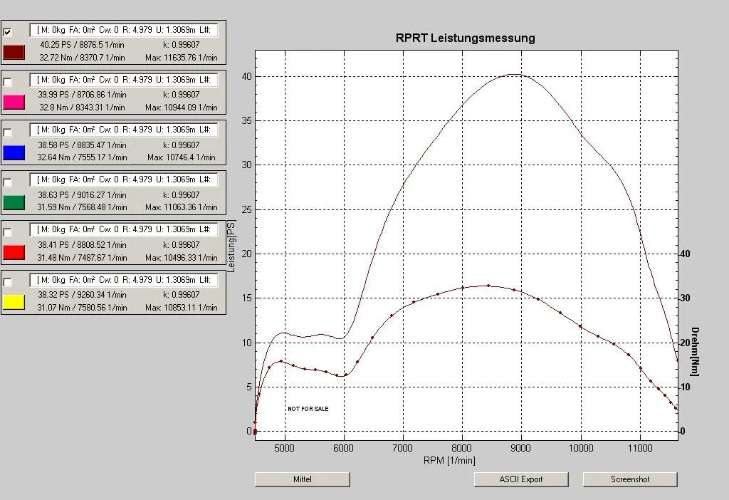Take a capture with the Screenshot button
The height and width of the screenshot is (500, 729).
tap(629, 479)
